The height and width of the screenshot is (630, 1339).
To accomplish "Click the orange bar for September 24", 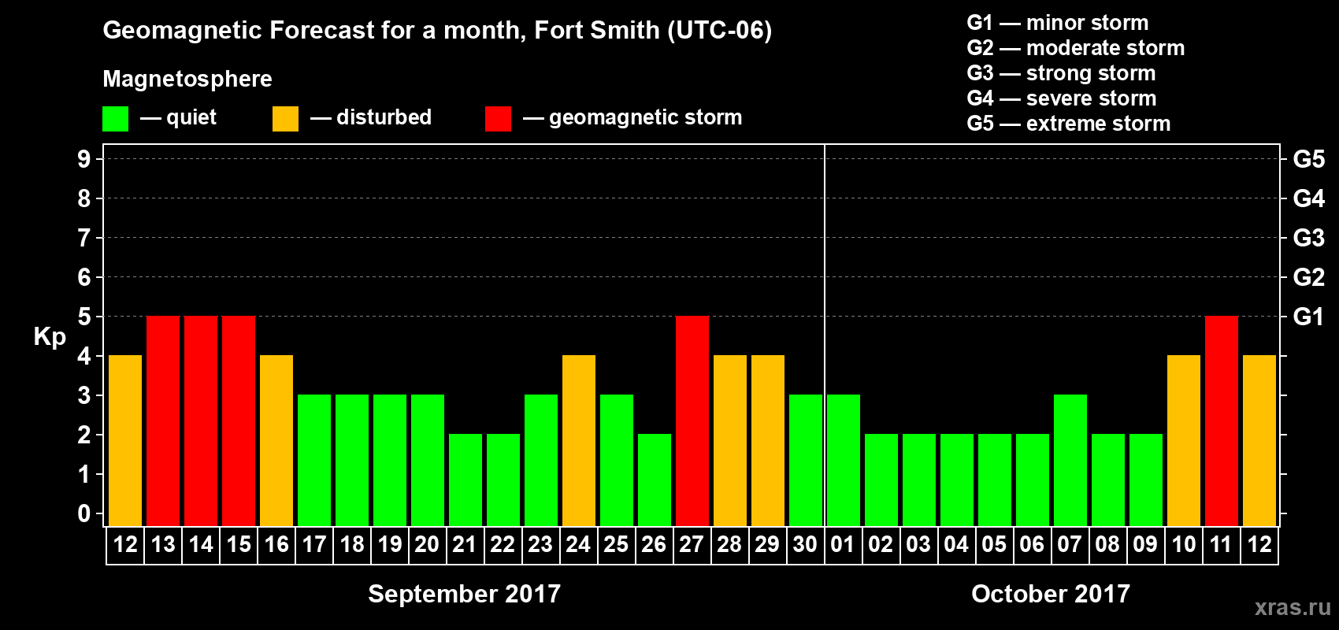I will click(579, 441).
